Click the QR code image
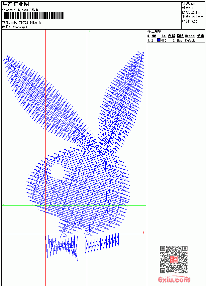The height and width of the screenshot is (286, 206). [x=174, y=259]
